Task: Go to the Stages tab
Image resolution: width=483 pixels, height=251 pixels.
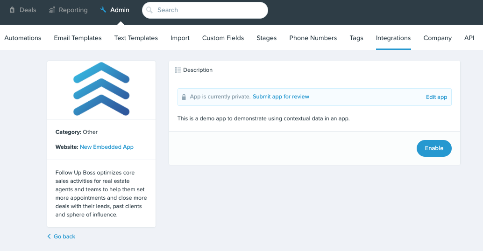Action: pos(266,38)
